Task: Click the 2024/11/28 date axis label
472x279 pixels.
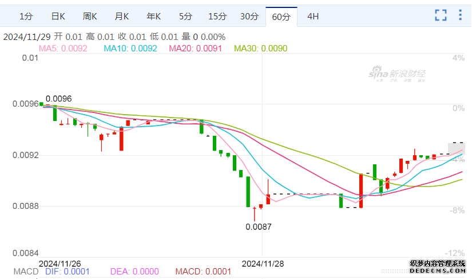Action: (263, 264)
